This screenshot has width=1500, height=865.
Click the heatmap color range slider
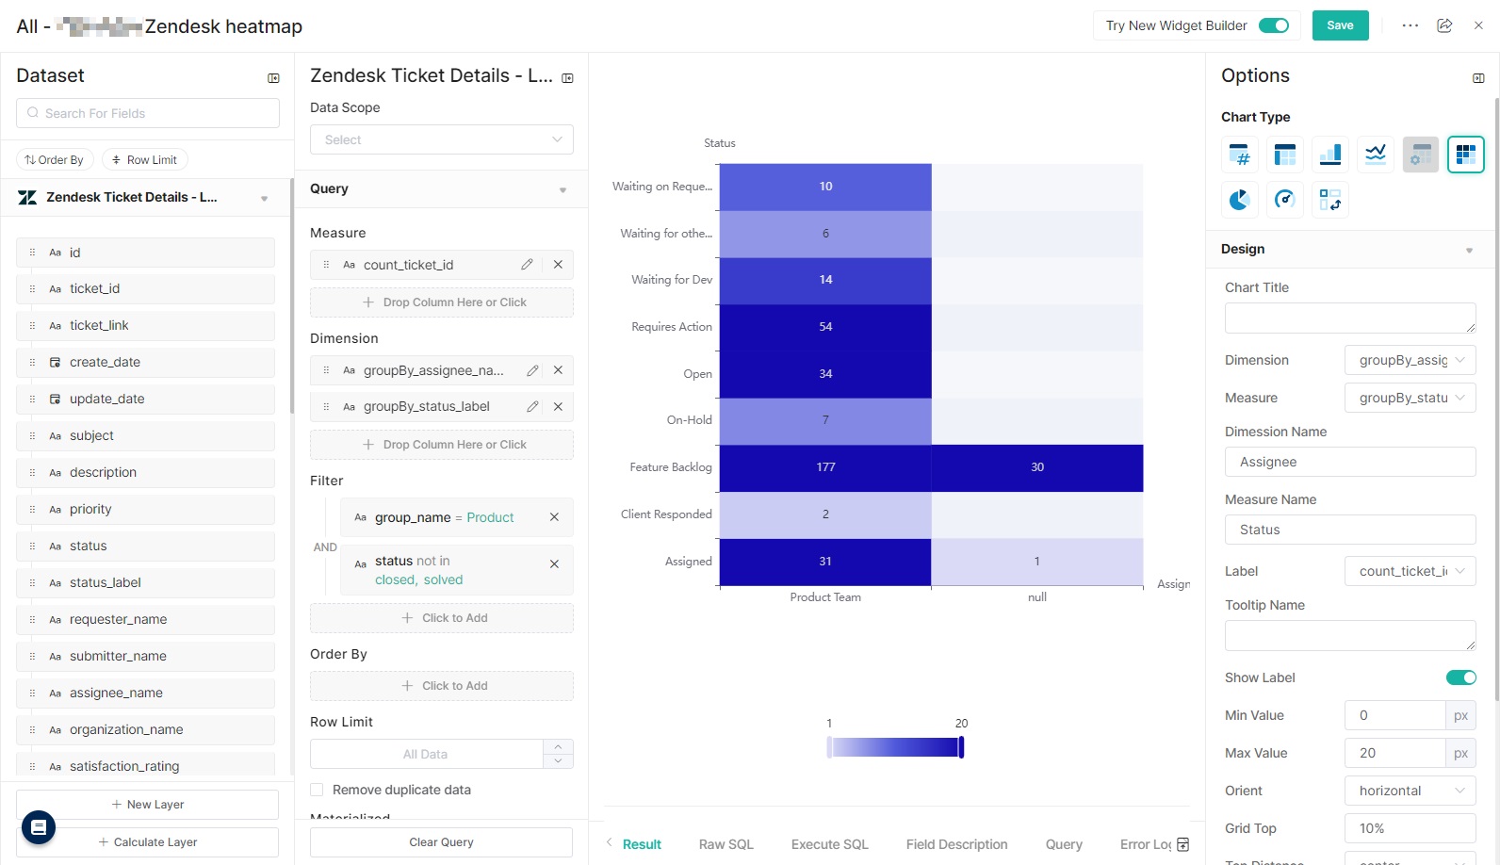click(894, 747)
